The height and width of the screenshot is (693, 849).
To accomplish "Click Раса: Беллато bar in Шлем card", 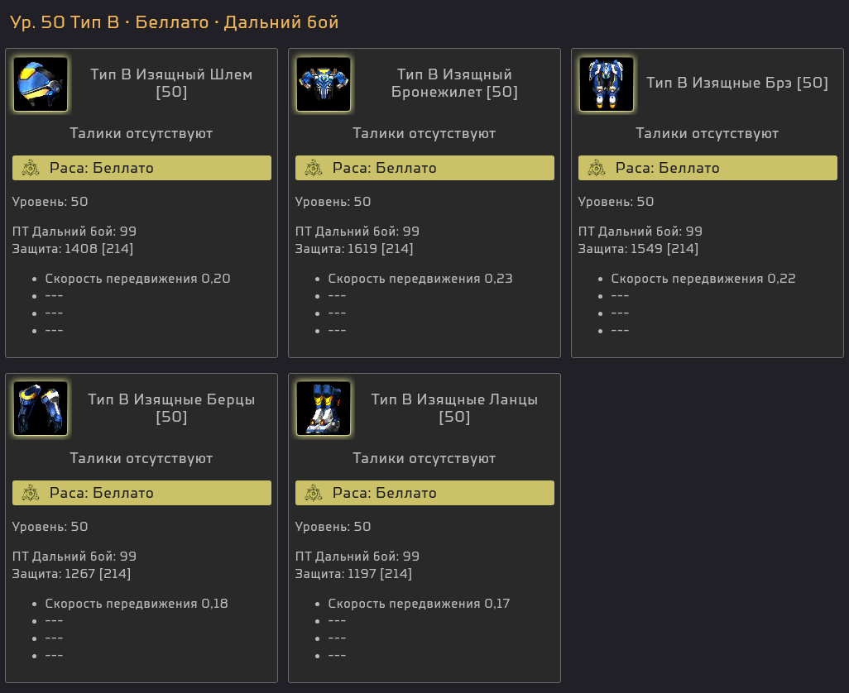I will click(141, 168).
